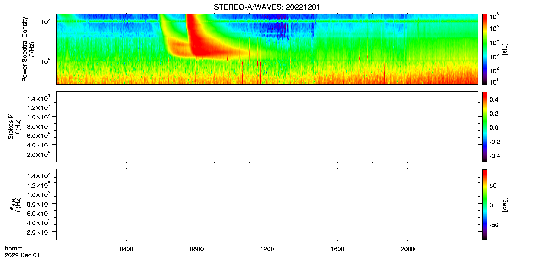Click the Power Spectral Density axis label
Viewport: 534px width, 275px height.
click(x=25, y=49)
